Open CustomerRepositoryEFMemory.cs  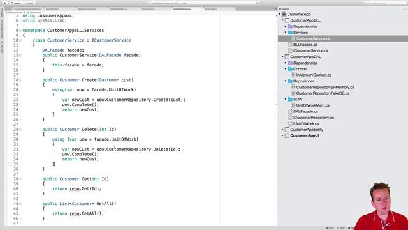[x=325, y=87]
